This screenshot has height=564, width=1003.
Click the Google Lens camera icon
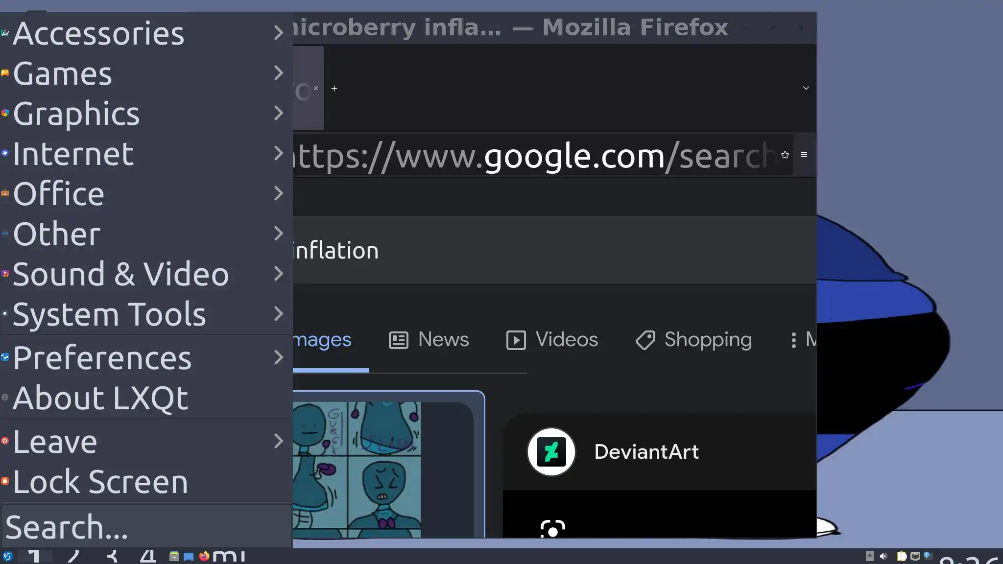click(552, 530)
